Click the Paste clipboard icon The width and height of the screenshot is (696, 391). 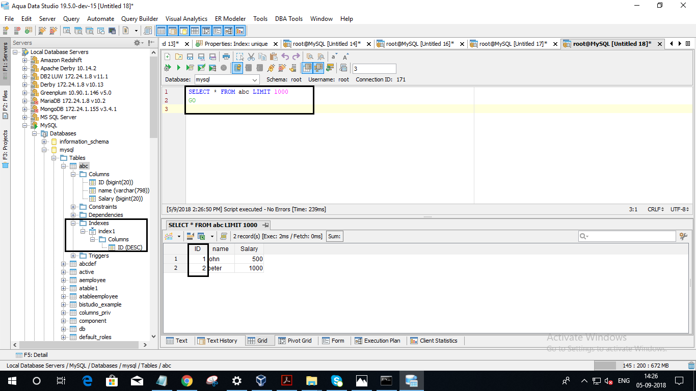(274, 57)
